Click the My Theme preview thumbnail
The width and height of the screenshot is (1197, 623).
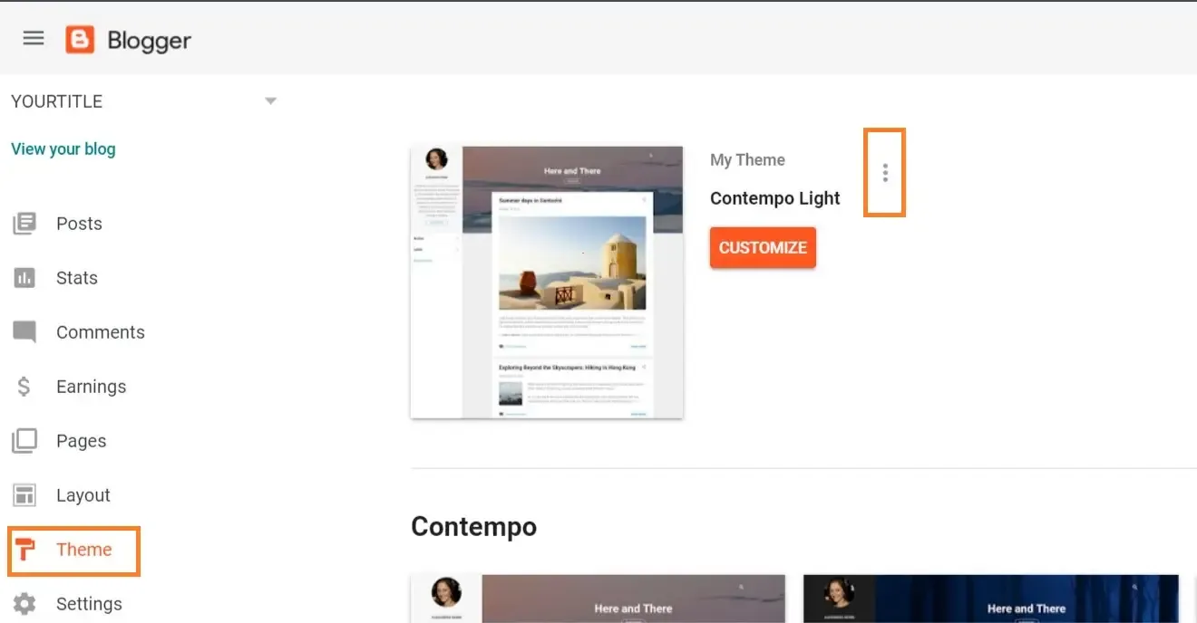547,283
